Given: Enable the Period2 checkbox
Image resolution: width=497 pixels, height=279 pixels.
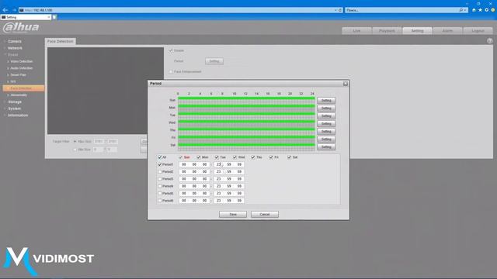Looking at the screenshot, I should (x=160, y=172).
